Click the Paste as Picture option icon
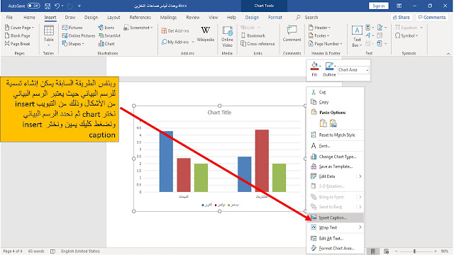This screenshot has width=454, height=255. coord(333,123)
